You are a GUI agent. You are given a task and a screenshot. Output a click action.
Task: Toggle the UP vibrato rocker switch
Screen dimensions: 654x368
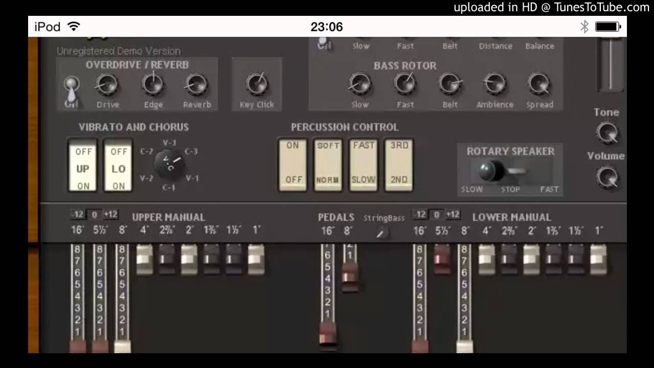click(x=83, y=166)
